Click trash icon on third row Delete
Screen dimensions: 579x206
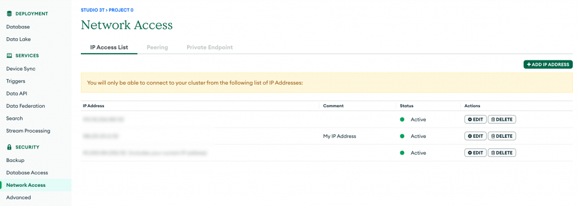coord(493,152)
